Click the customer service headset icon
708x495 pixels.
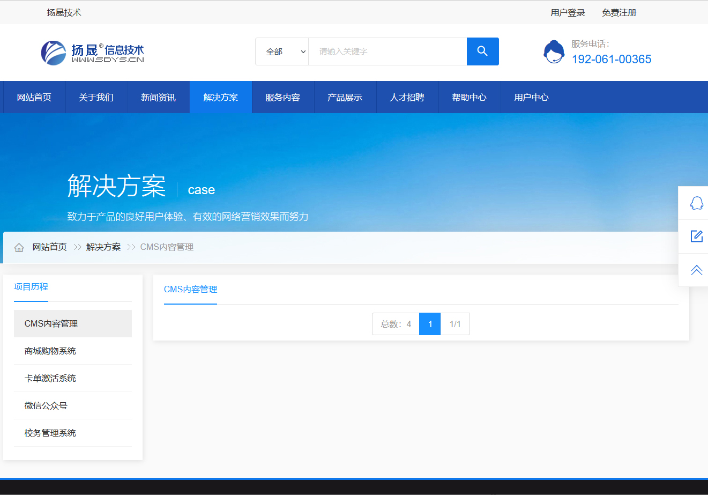(x=554, y=52)
